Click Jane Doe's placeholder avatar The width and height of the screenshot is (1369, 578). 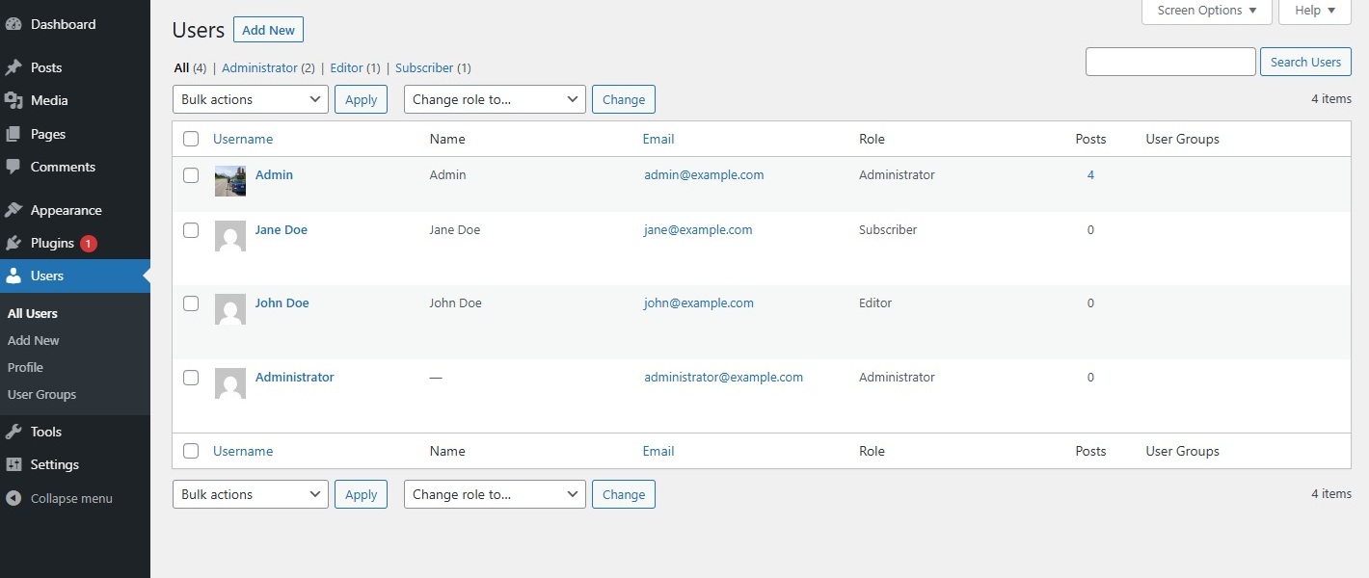(x=230, y=236)
